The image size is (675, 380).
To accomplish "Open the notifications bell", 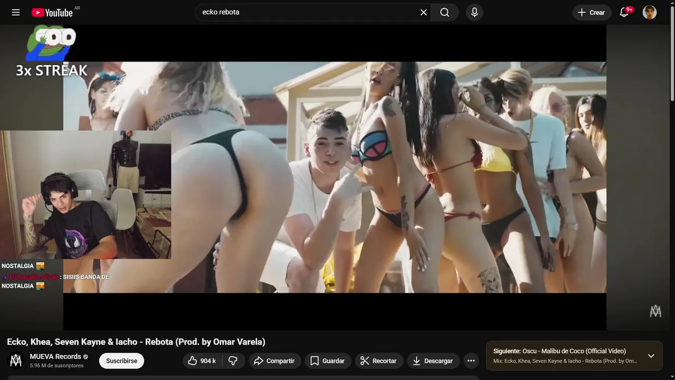I will tap(624, 12).
